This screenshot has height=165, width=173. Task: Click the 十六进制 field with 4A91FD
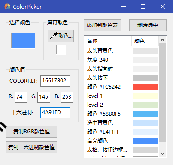[55, 113]
